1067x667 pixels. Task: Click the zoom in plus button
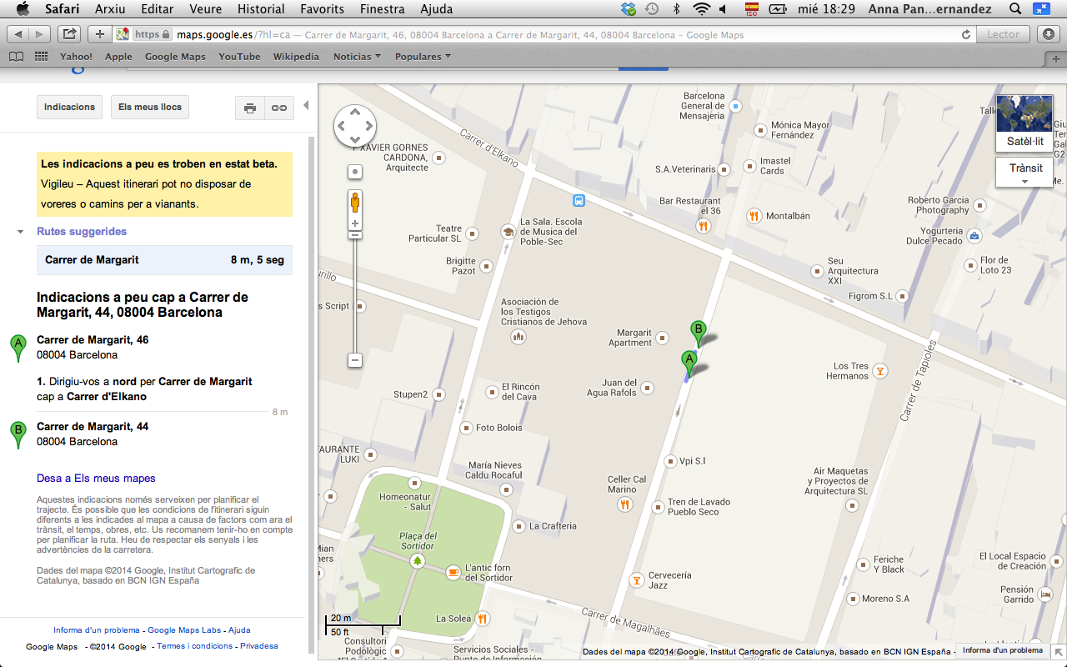point(355,223)
